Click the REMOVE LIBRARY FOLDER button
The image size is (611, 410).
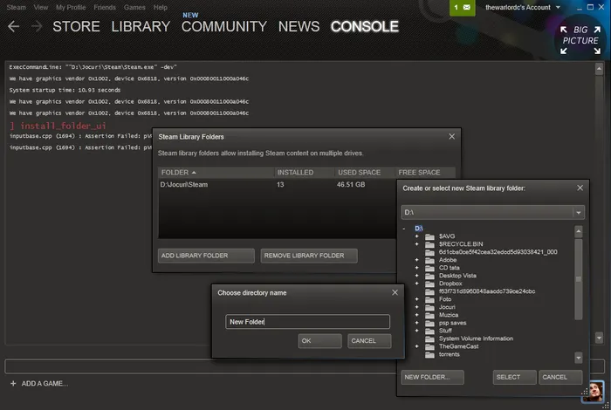309,256
